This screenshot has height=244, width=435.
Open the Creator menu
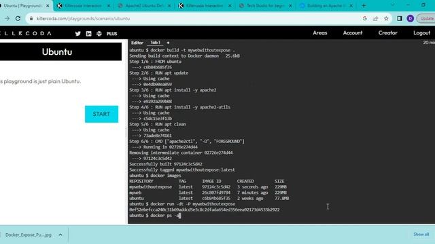click(x=387, y=33)
